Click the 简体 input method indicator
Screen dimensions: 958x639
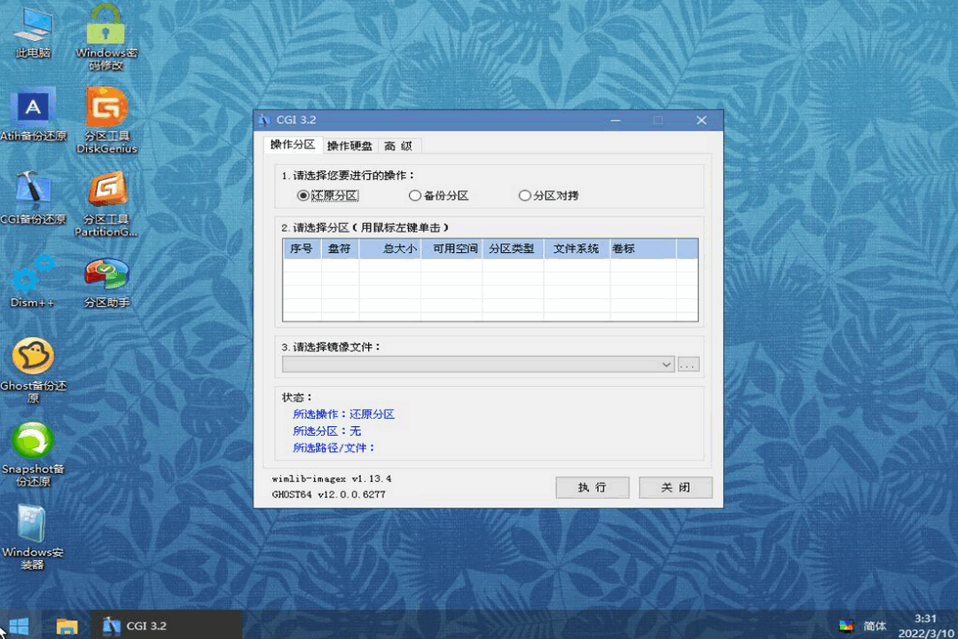pos(874,626)
